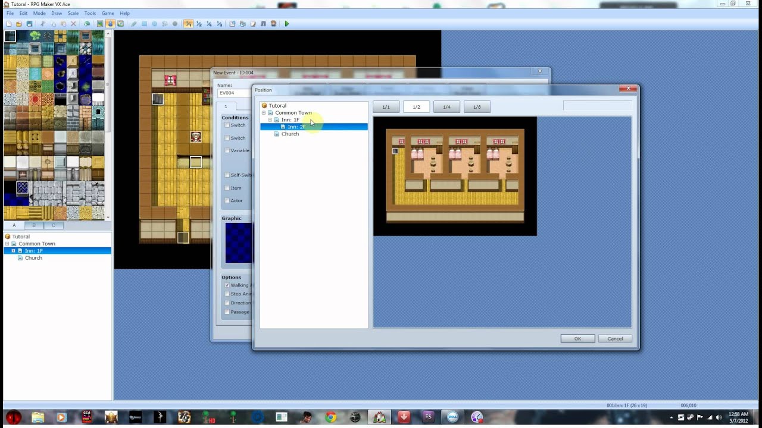Enable the Variable condition checkbox

click(227, 150)
